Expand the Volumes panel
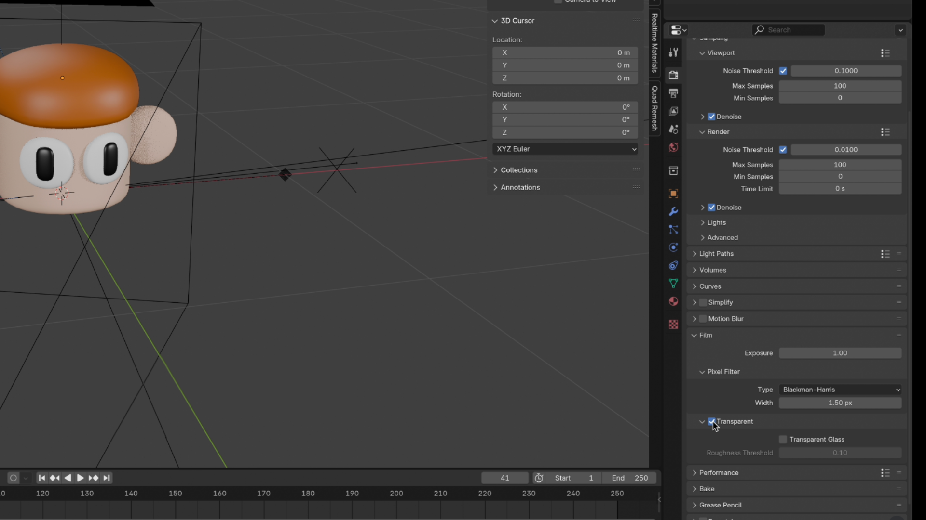Viewport: 926px width, 520px height. point(694,270)
